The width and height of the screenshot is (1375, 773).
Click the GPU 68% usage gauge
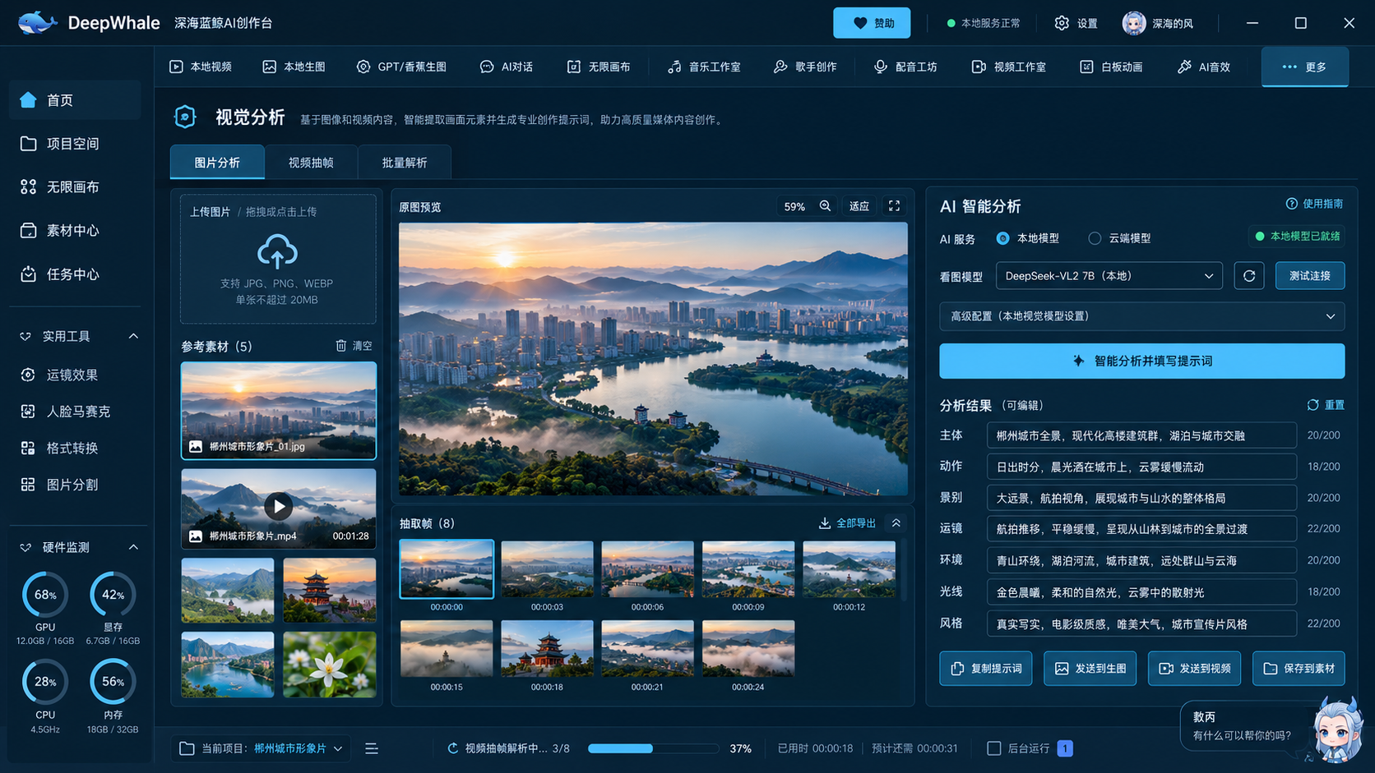point(45,595)
